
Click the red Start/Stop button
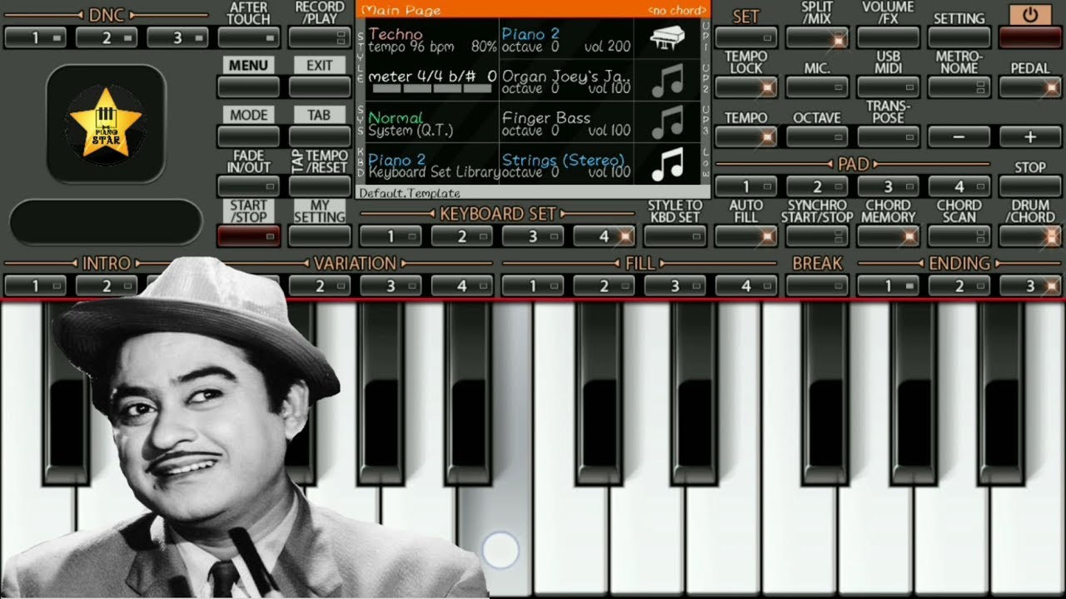click(248, 236)
